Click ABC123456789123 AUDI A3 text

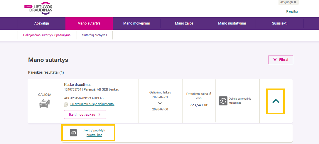[84, 98]
